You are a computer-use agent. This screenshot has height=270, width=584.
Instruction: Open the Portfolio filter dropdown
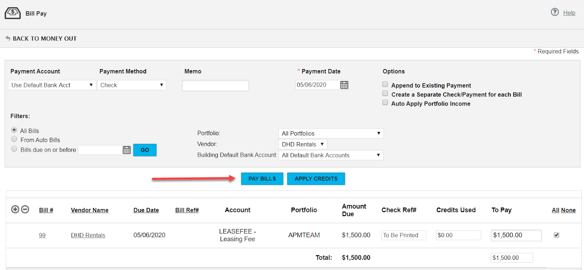click(x=331, y=133)
